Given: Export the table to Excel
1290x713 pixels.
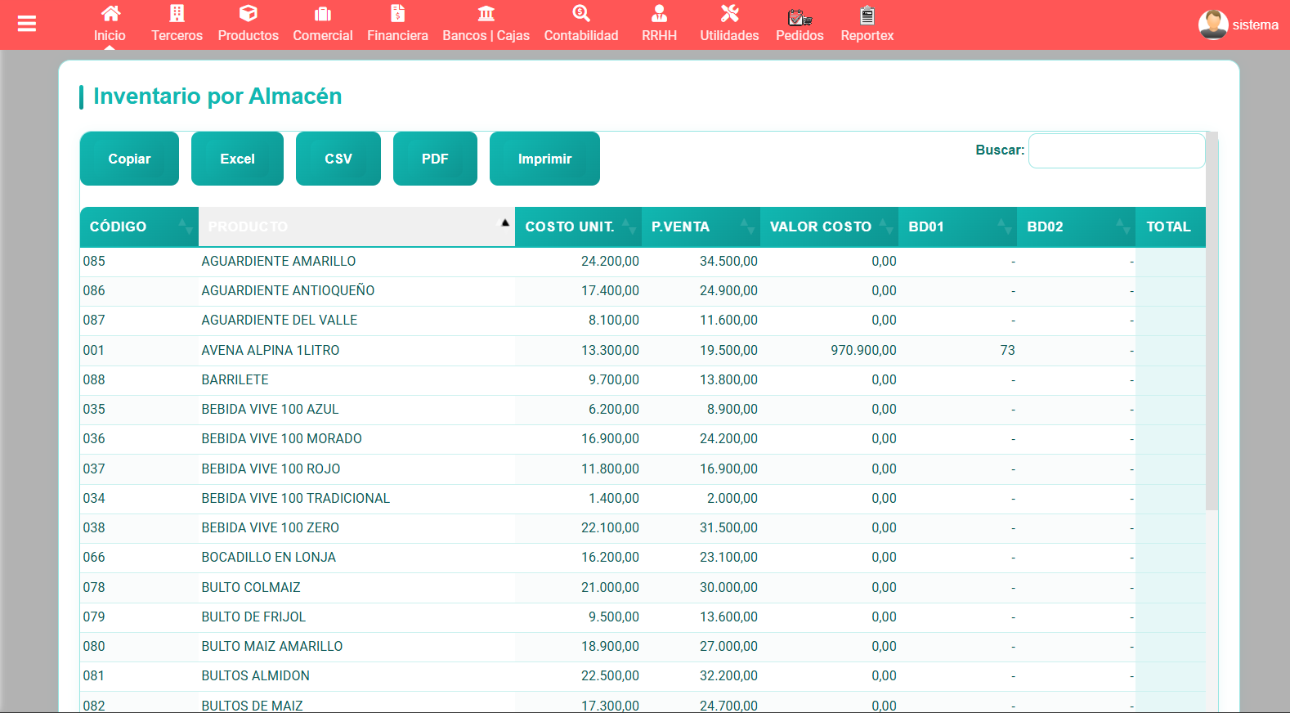Looking at the screenshot, I should pyautogui.click(x=237, y=159).
